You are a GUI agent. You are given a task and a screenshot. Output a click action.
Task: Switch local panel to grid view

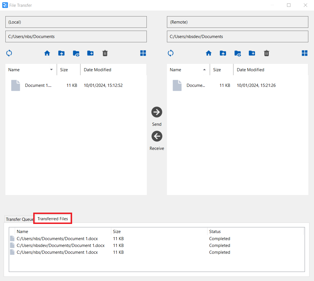143,53
